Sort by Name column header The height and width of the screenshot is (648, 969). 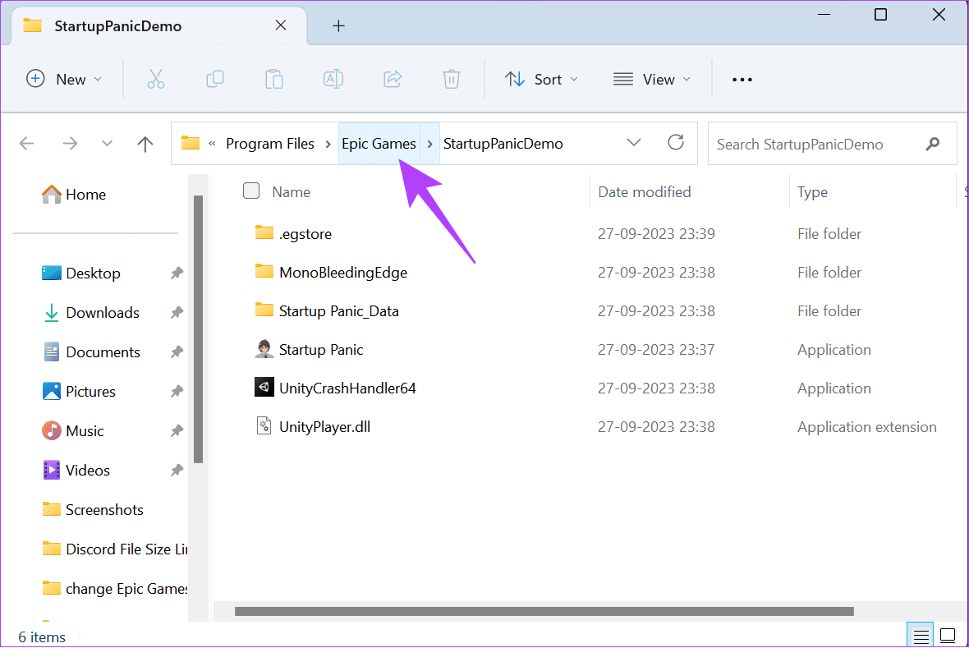pyautogui.click(x=291, y=191)
